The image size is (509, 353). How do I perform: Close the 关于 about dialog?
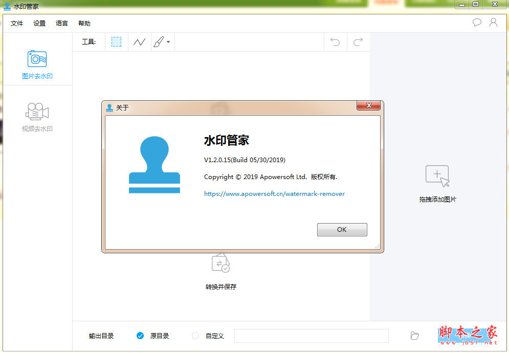pyautogui.click(x=369, y=105)
